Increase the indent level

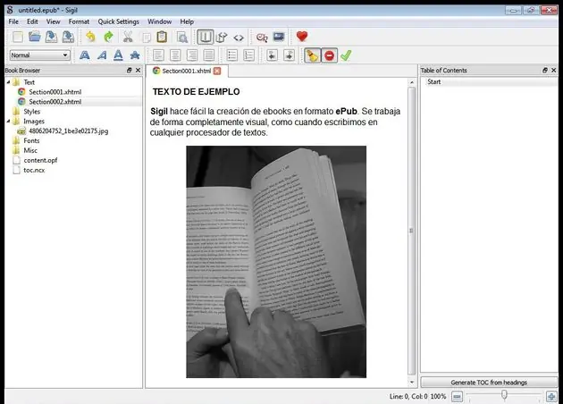(x=289, y=55)
